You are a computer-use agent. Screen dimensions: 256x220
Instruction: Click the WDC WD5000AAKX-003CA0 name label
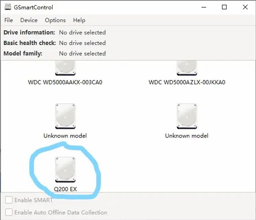[65, 82]
